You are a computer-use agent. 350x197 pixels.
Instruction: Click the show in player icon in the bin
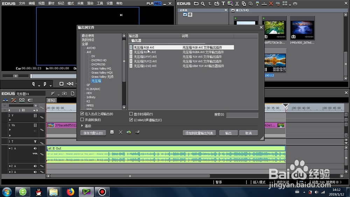click(257, 4)
